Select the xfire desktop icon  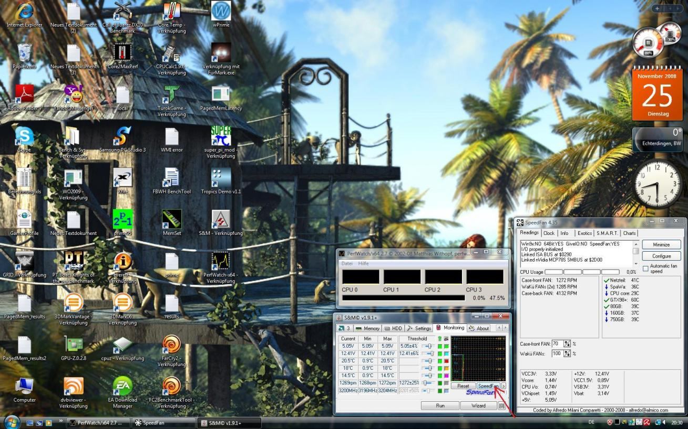(122, 181)
